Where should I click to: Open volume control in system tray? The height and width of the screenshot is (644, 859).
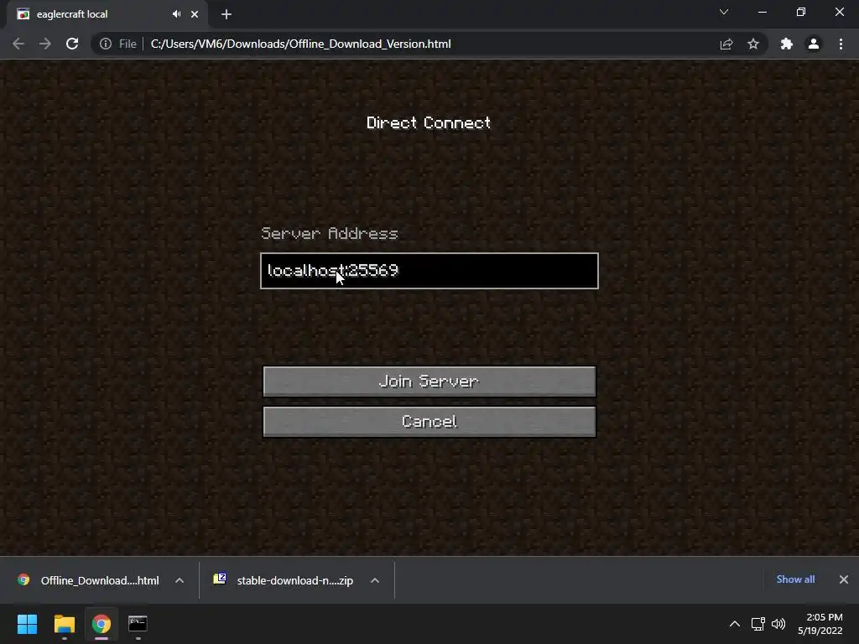click(778, 624)
